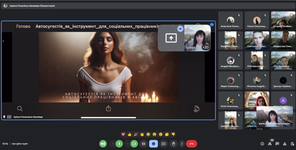296x150 pixels.
Task: Open the chat with everyone panel
Action: point(277,144)
